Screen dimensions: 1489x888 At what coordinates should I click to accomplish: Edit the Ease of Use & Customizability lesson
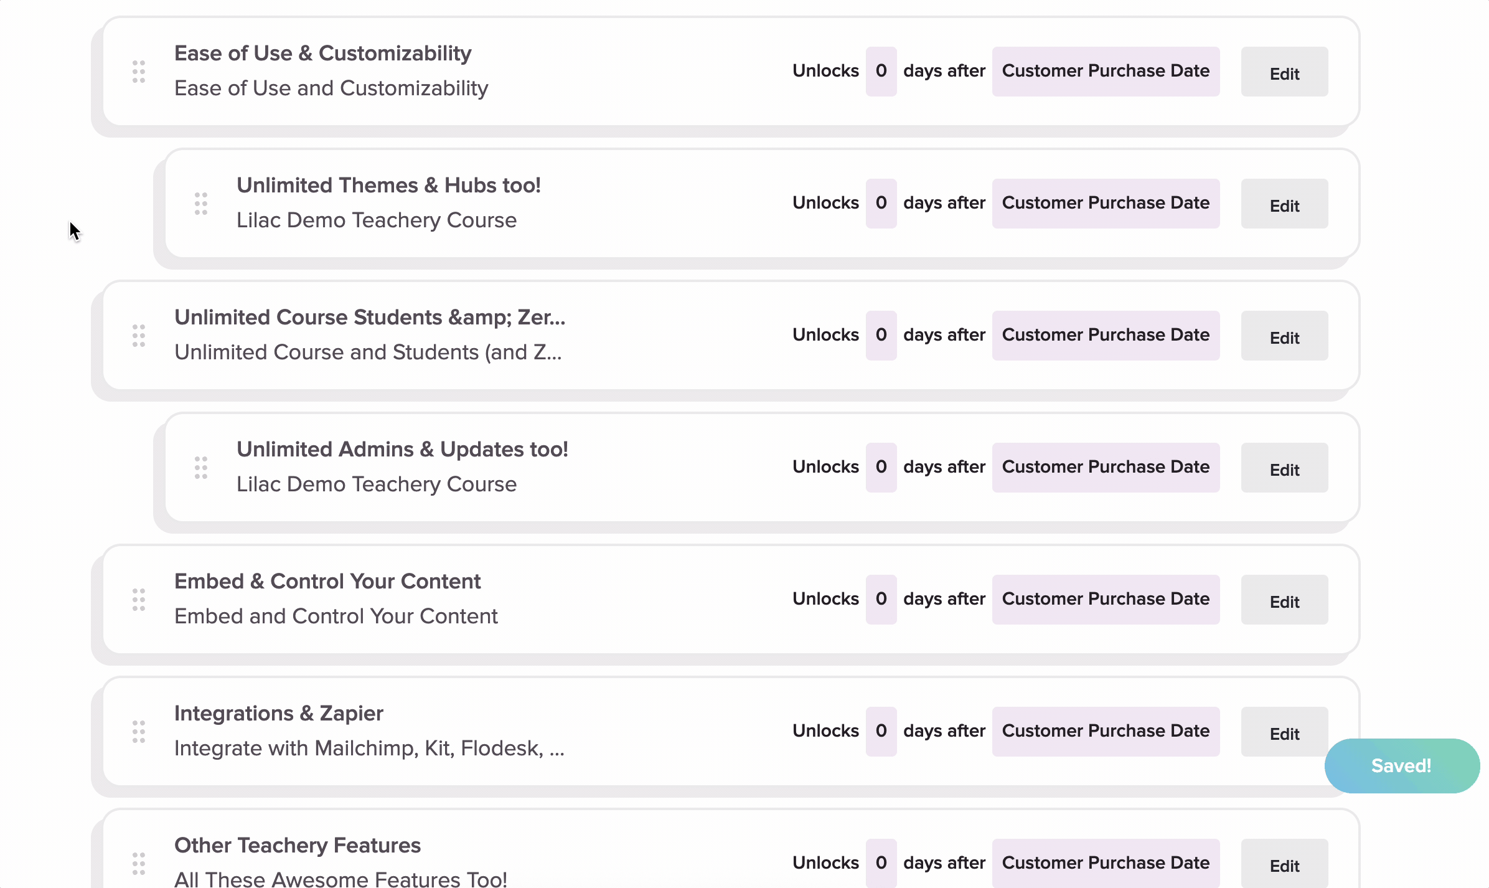click(x=1284, y=72)
